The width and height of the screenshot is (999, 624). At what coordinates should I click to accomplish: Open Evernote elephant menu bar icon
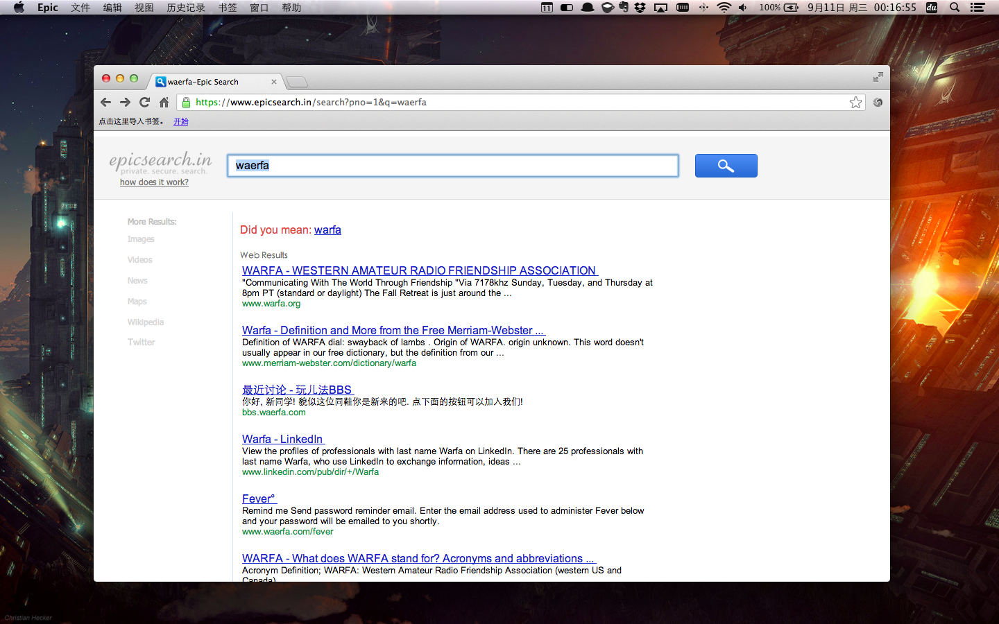click(x=624, y=8)
